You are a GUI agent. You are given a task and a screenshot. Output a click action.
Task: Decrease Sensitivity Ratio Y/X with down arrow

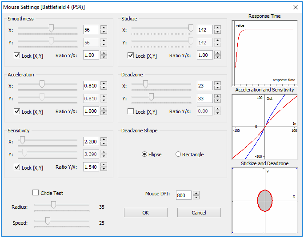point(104,169)
